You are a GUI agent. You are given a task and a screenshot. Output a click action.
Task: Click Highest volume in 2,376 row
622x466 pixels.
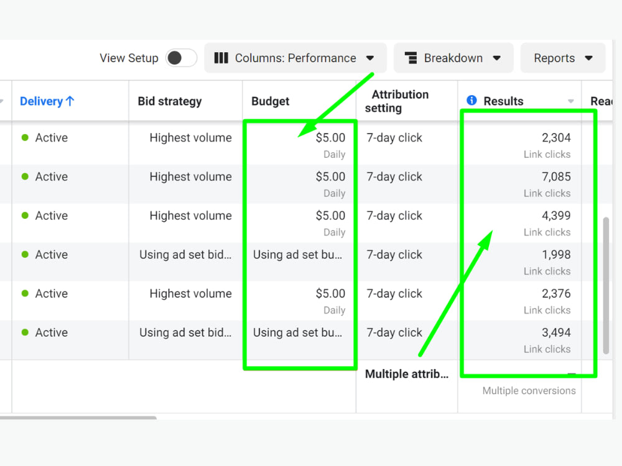pyautogui.click(x=191, y=294)
